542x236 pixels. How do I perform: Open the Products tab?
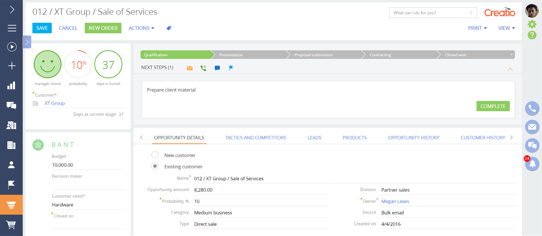pos(354,138)
